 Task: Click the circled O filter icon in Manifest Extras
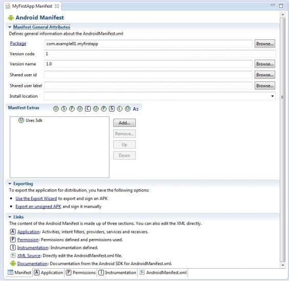(128, 109)
